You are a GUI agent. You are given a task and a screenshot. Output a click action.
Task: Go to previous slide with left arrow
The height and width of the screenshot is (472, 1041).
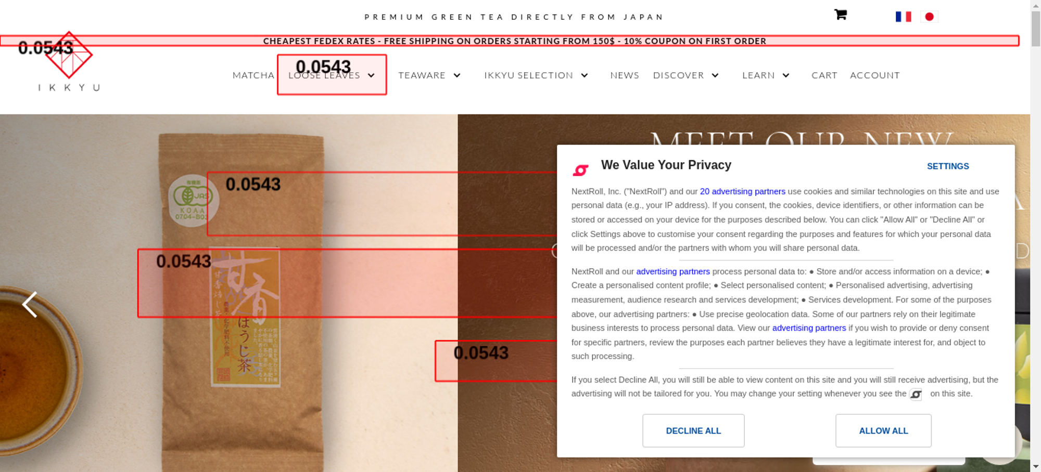point(30,304)
